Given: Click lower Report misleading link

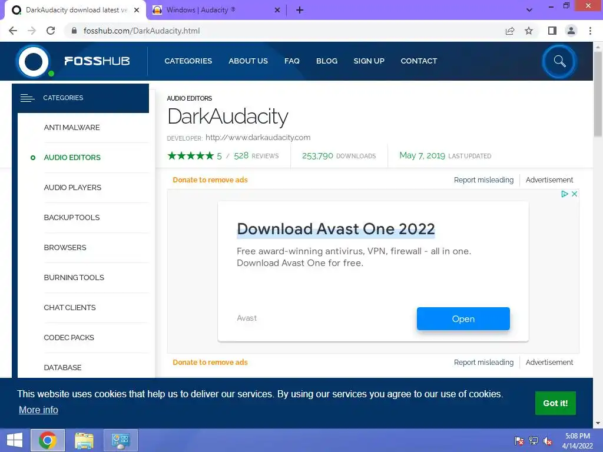Looking at the screenshot, I should click(x=484, y=363).
